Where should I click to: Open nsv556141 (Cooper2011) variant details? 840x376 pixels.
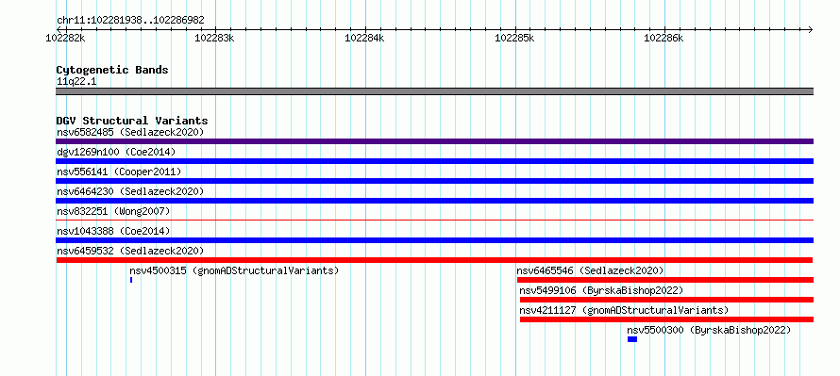(119, 172)
